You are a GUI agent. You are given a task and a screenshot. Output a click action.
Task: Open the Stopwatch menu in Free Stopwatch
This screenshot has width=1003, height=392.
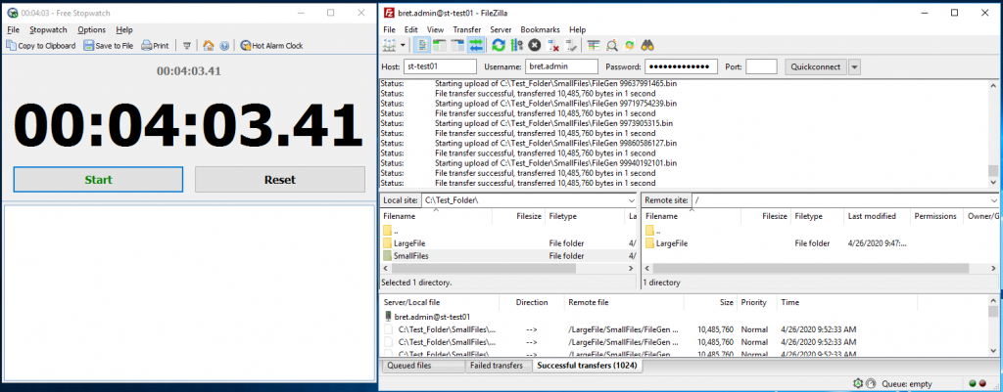(48, 29)
